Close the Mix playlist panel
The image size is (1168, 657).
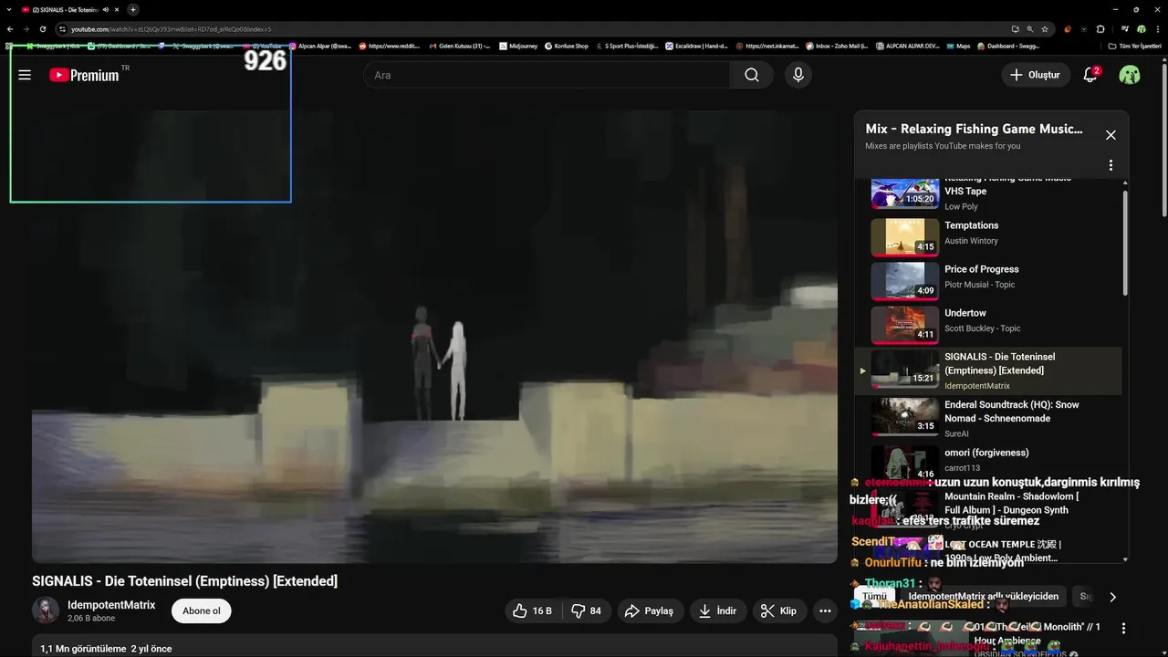coord(1111,135)
